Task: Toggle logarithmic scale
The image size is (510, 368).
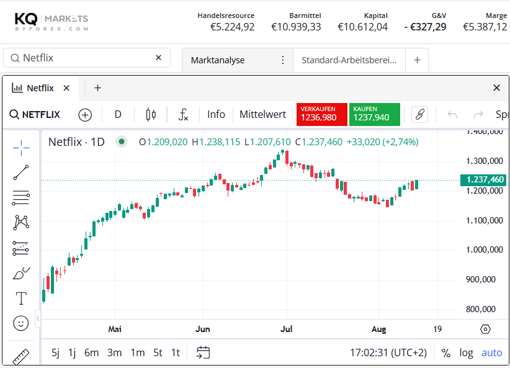Action: (x=466, y=352)
